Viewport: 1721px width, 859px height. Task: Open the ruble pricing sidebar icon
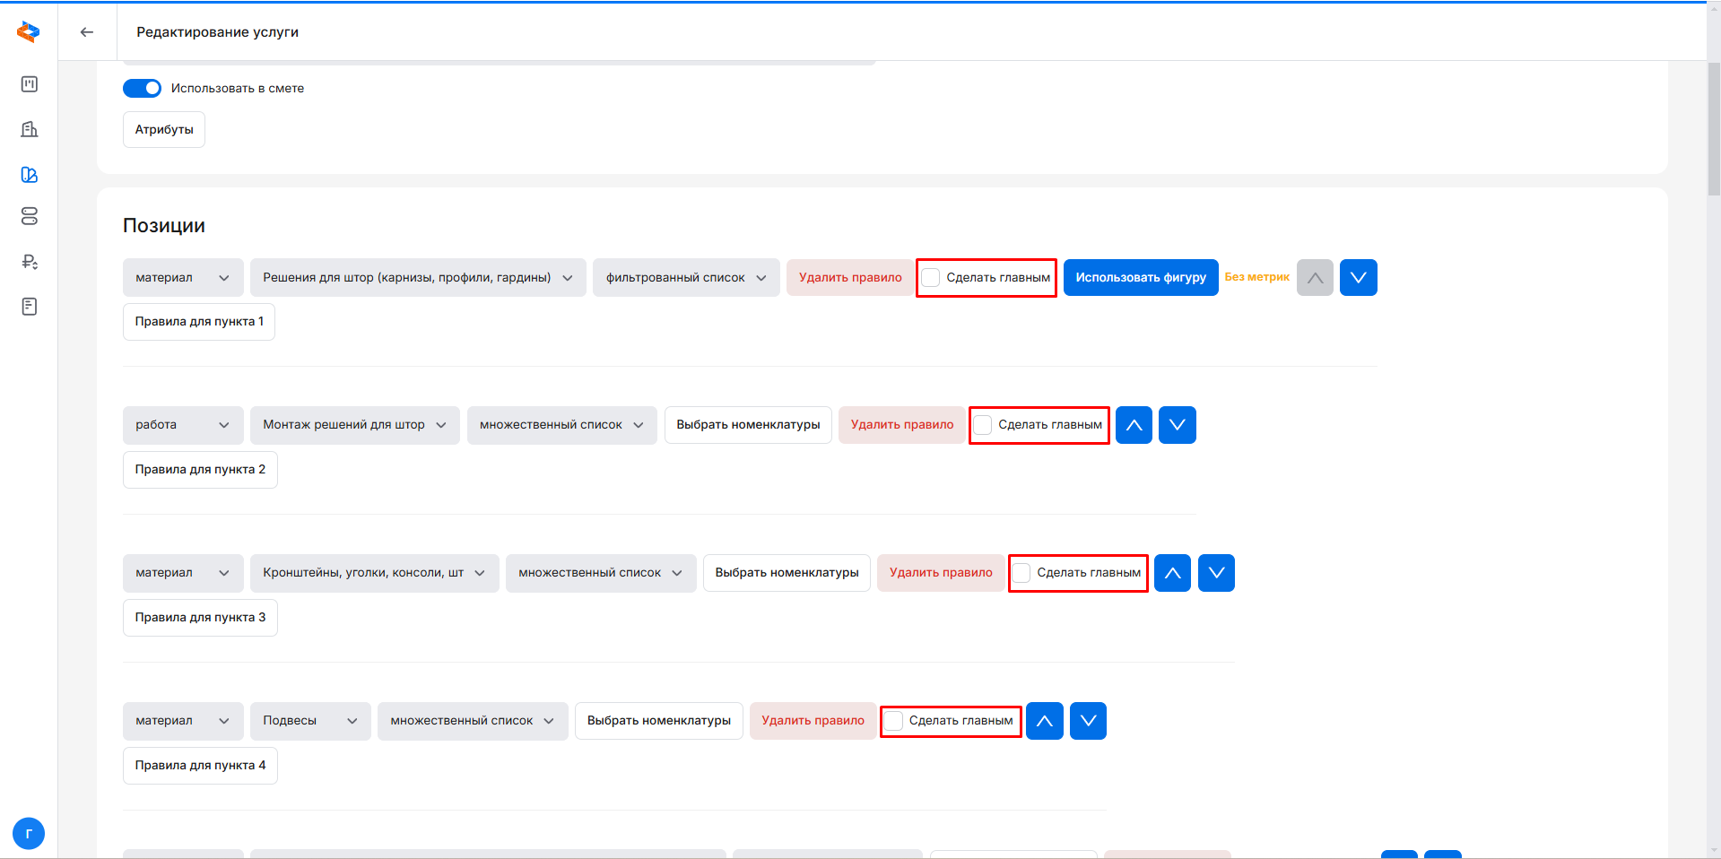[29, 262]
